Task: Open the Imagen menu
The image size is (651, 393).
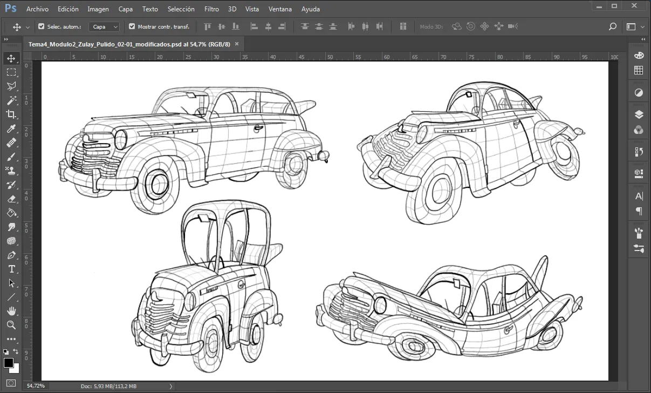Action: click(x=98, y=9)
